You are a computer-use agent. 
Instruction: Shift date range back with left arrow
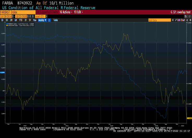30,16
